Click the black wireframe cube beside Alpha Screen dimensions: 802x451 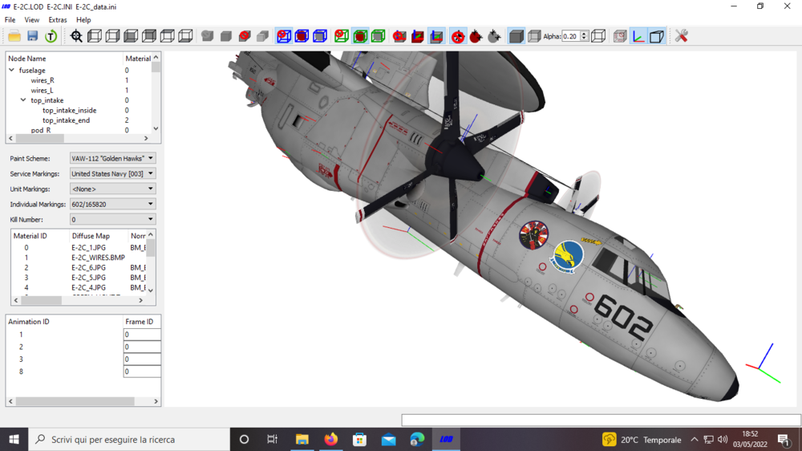(598, 36)
